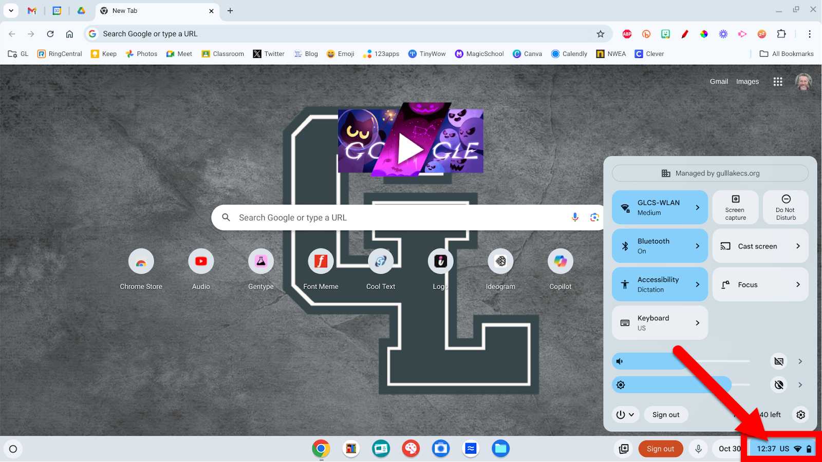The image size is (822, 462).
Task: Start voice search with microphone icon
Action: pos(575,218)
